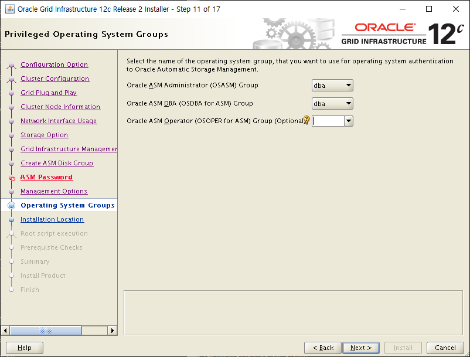Click the Help button
470x357 pixels.
click(x=25, y=348)
